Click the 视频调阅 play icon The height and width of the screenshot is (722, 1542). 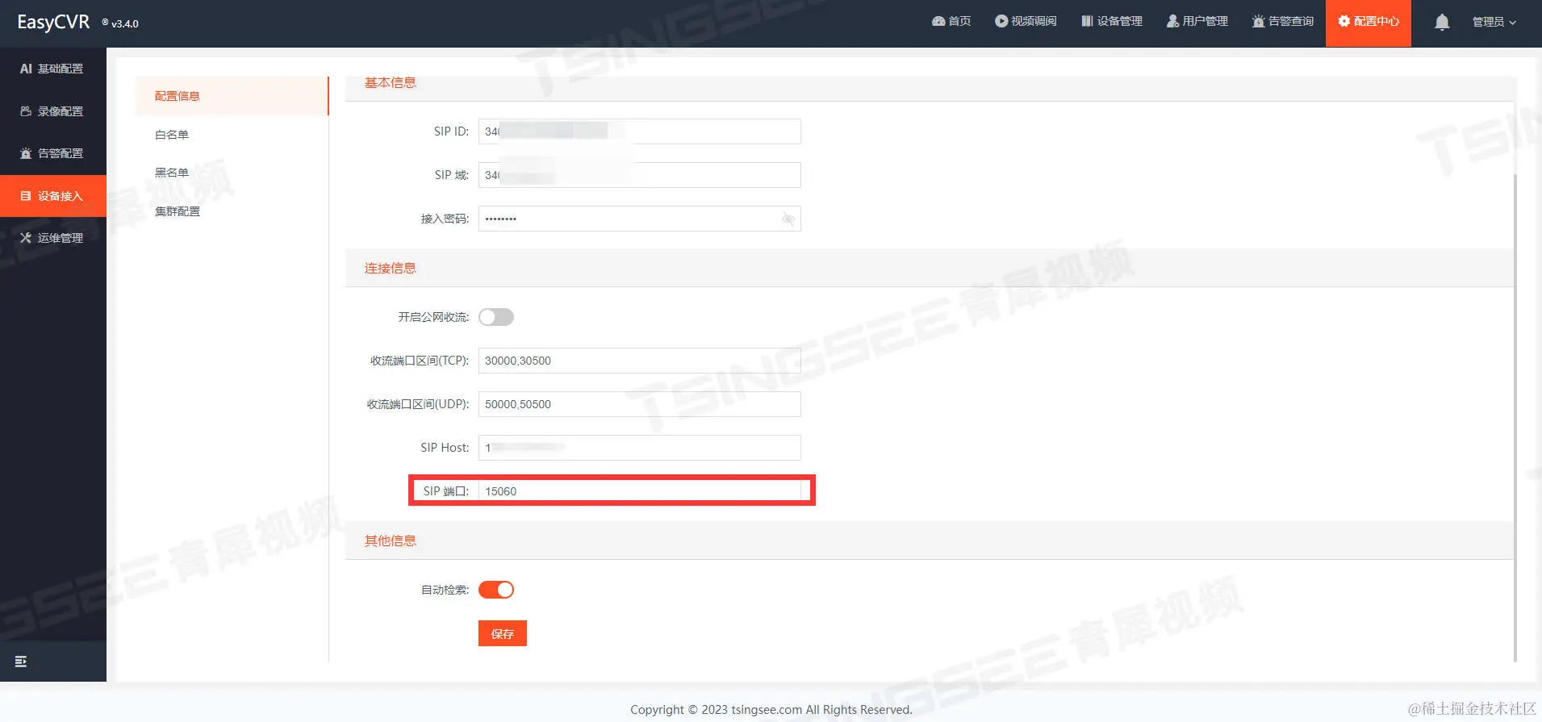1001,21
